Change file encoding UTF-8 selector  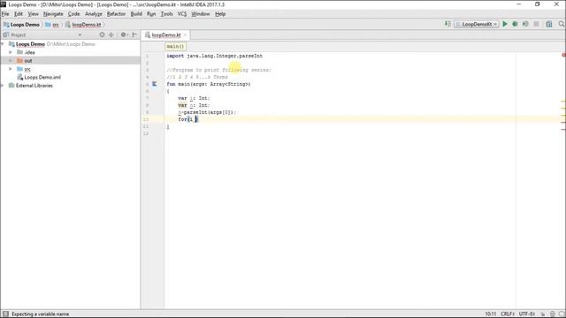(x=527, y=314)
